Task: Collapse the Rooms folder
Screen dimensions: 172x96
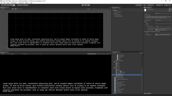Action: click(x=114, y=68)
